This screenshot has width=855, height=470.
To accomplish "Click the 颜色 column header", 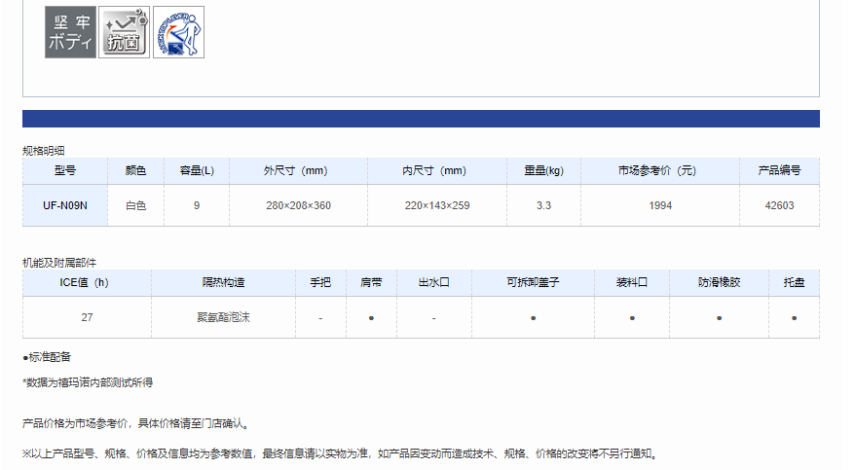I will 135,170.
